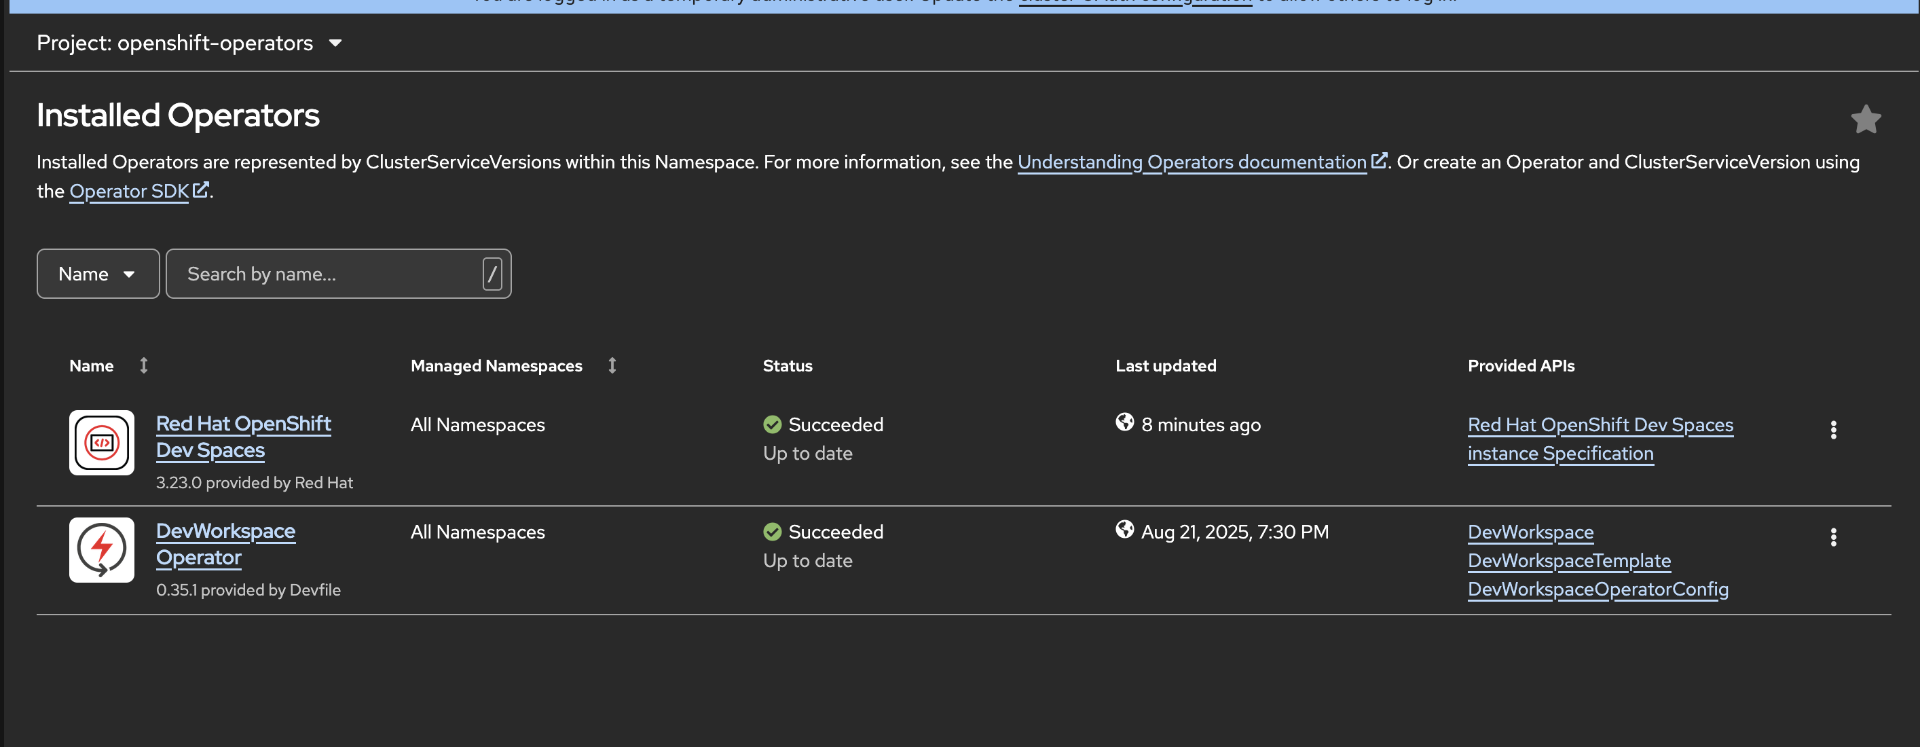Open the DevWorkspace provided API link
1920x747 pixels.
coord(1530,532)
